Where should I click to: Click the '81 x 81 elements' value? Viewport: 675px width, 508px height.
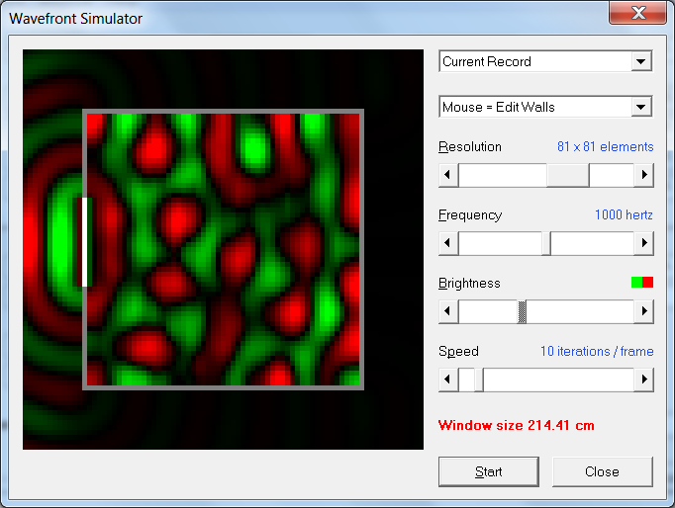click(606, 147)
